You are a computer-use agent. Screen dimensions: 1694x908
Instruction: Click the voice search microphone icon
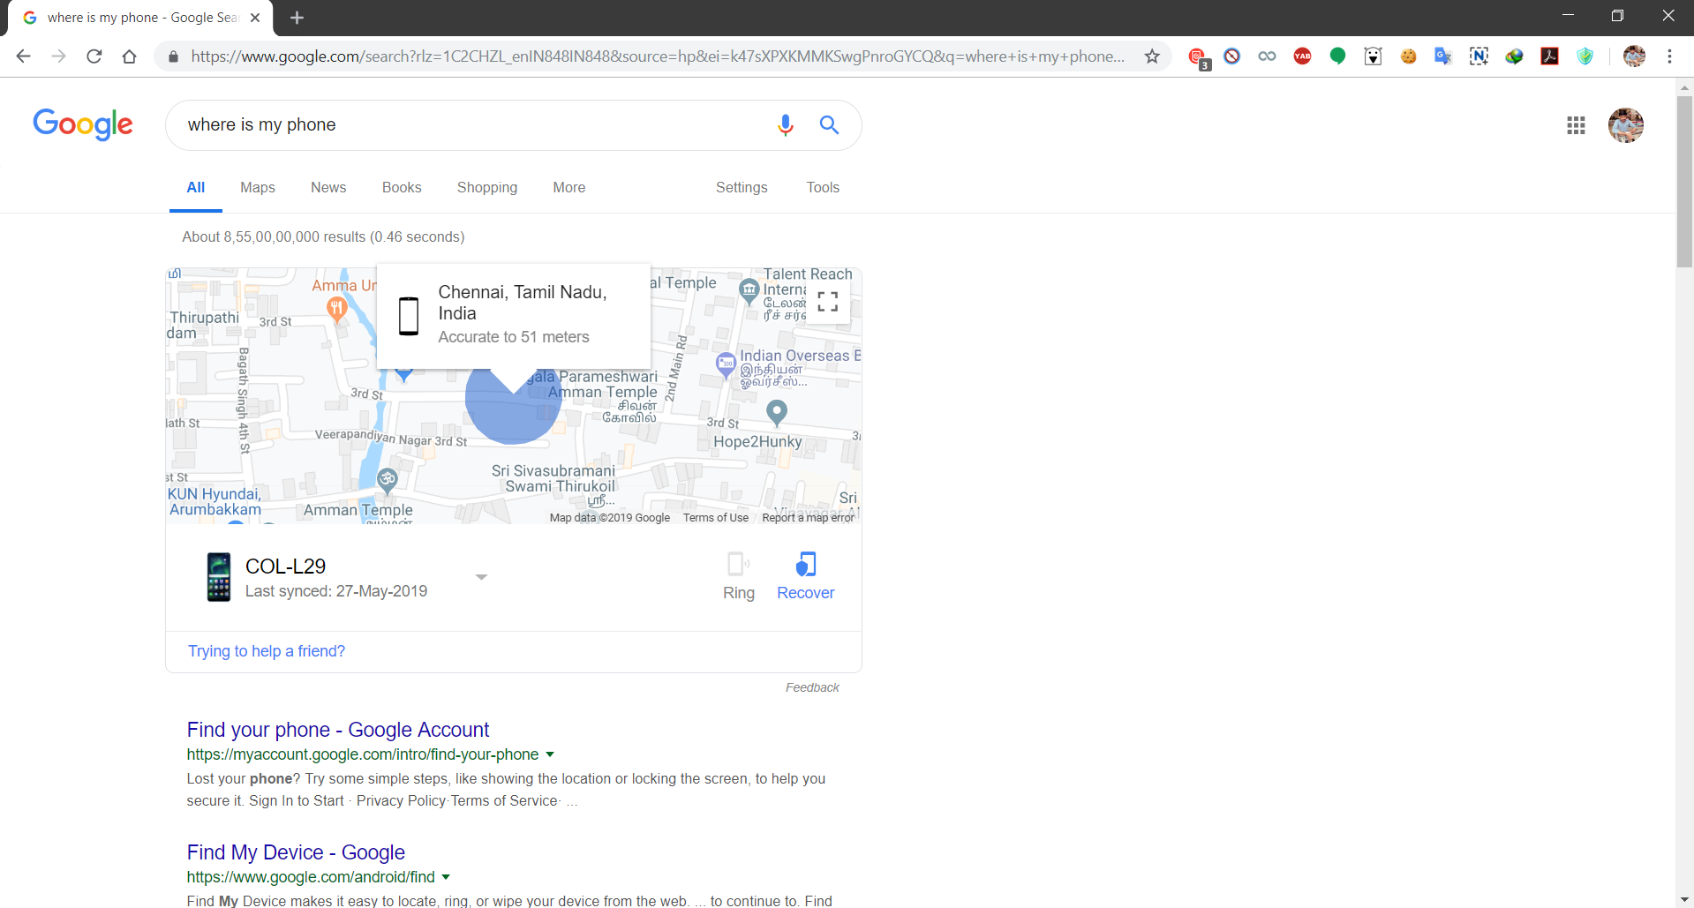coord(785,125)
